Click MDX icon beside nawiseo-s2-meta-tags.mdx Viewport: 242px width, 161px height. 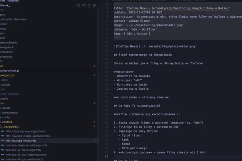pyautogui.click(x=3, y=150)
